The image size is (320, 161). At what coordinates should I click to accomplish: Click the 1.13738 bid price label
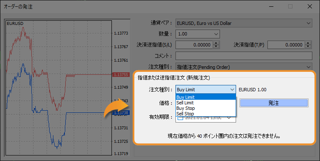click(121, 112)
